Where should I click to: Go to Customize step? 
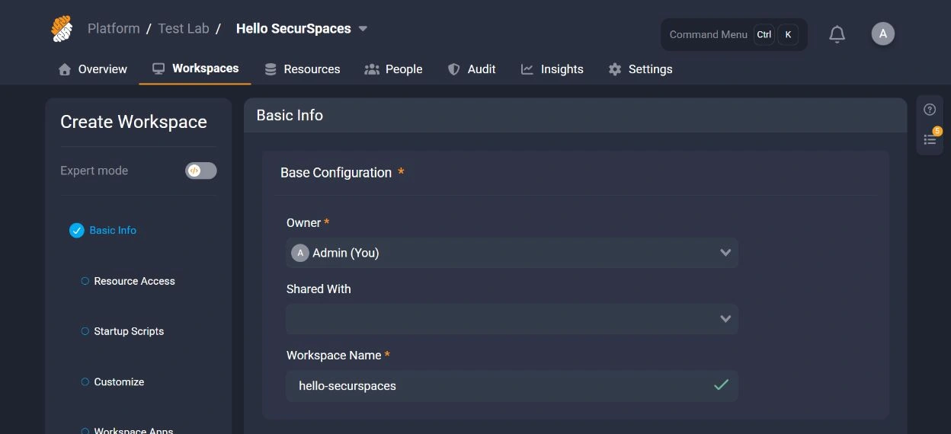point(113,381)
